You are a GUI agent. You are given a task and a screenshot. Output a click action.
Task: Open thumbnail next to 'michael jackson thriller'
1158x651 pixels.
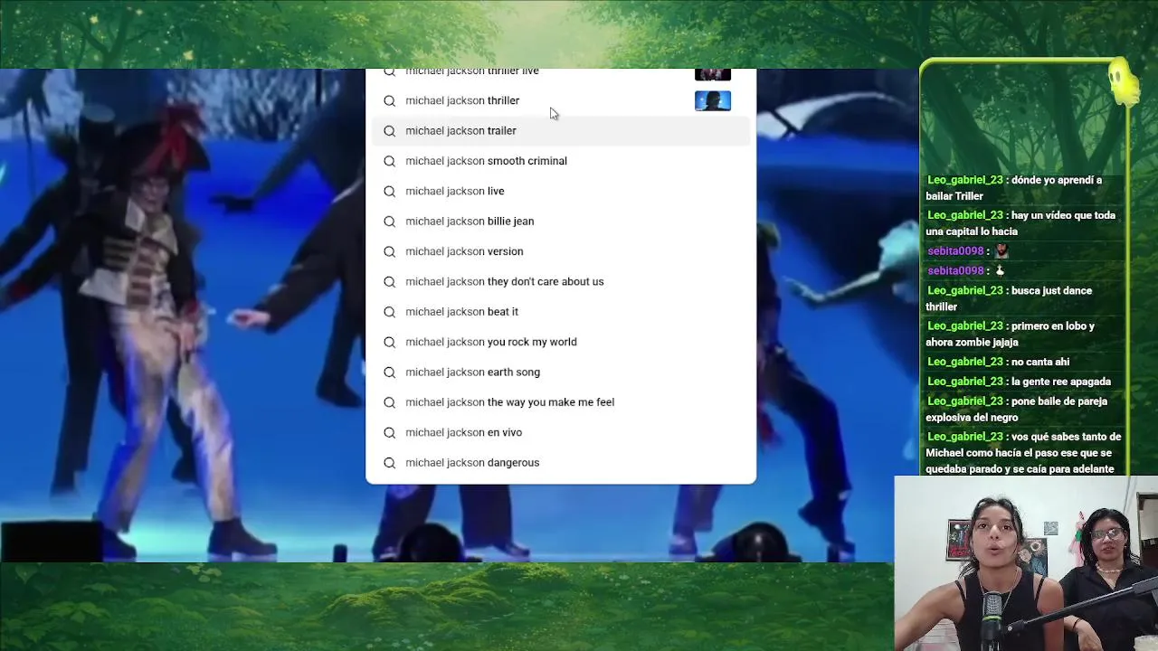tap(713, 100)
